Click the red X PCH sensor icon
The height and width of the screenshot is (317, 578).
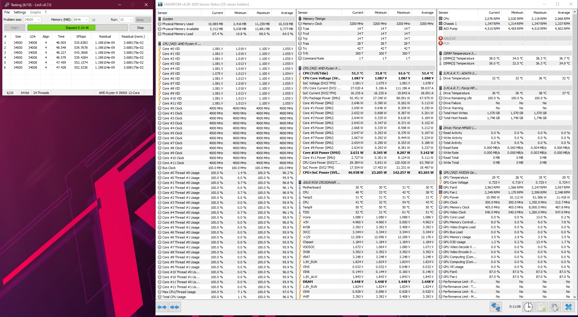(x=441, y=43)
